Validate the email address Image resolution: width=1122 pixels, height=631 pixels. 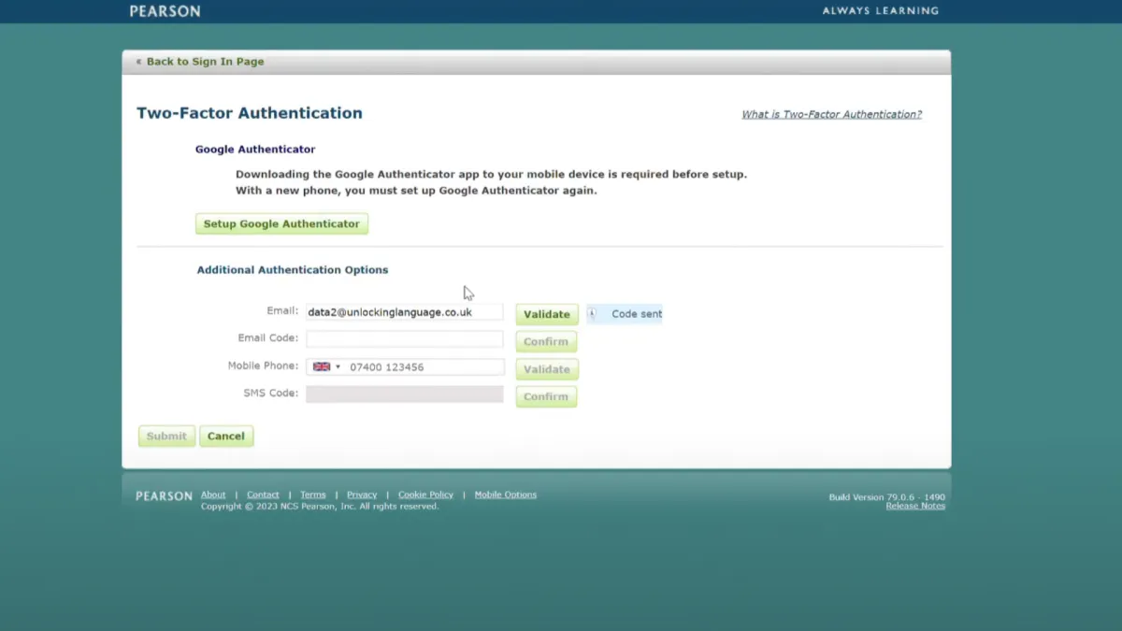pyautogui.click(x=547, y=314)
